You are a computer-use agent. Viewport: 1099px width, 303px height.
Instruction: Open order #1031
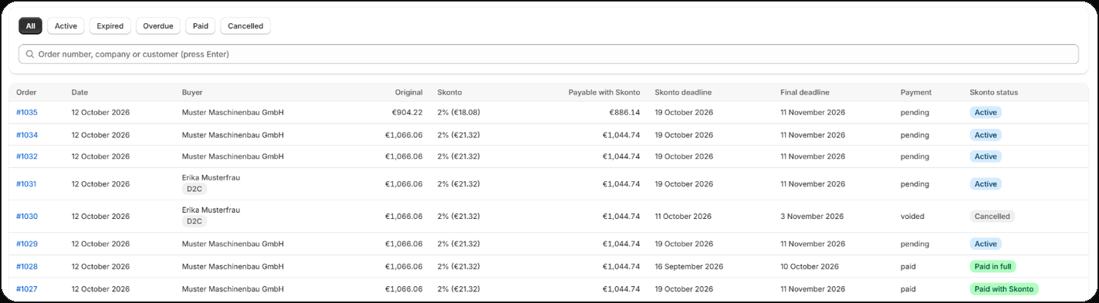[27, 184]
